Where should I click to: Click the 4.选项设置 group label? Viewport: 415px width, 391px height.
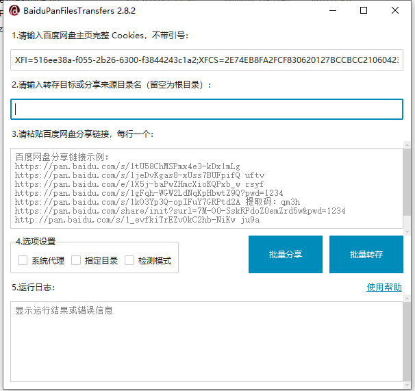[x=36, y=242]
